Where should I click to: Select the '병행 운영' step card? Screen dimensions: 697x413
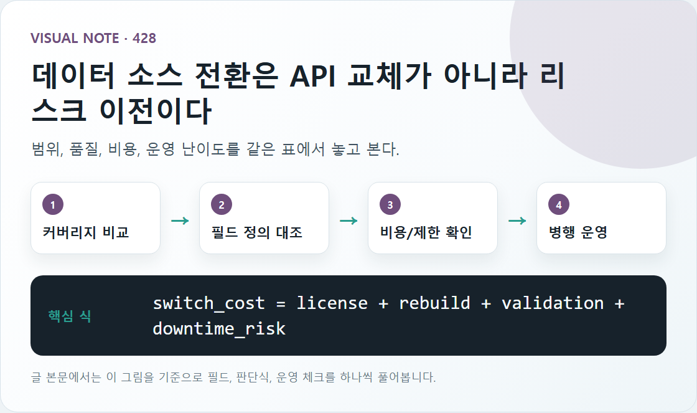[601, 218]
